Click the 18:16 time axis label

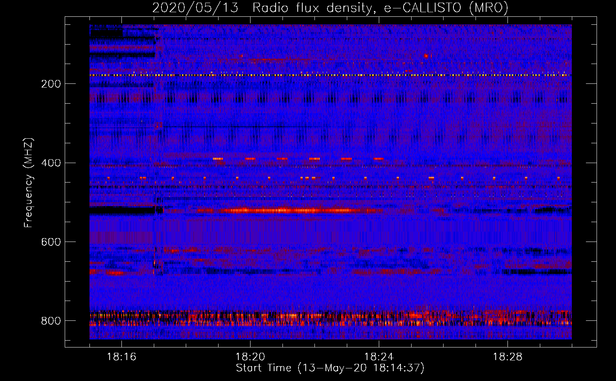pyautogui.click(x=121, y=357)
